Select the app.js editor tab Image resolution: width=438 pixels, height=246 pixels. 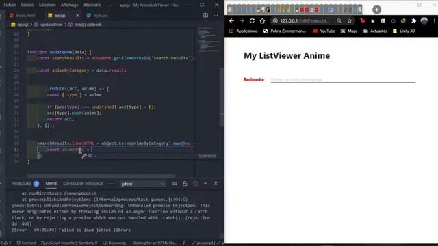(60, 16)
